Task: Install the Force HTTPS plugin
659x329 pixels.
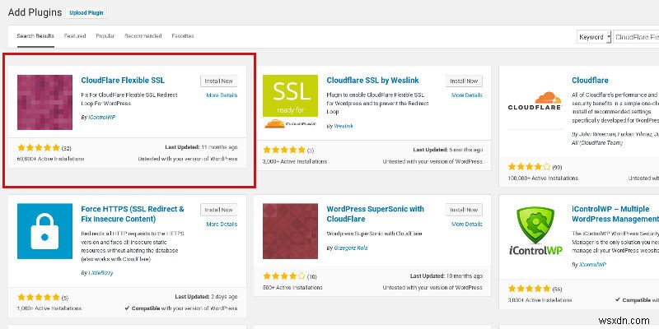Action: (x=218, y=209)
